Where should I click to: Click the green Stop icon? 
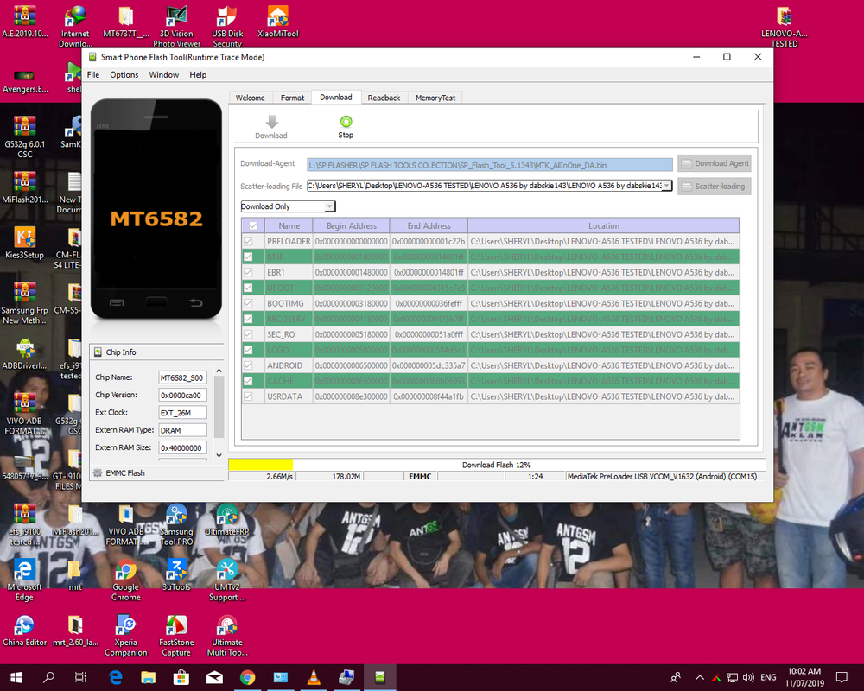pos(346,122)
